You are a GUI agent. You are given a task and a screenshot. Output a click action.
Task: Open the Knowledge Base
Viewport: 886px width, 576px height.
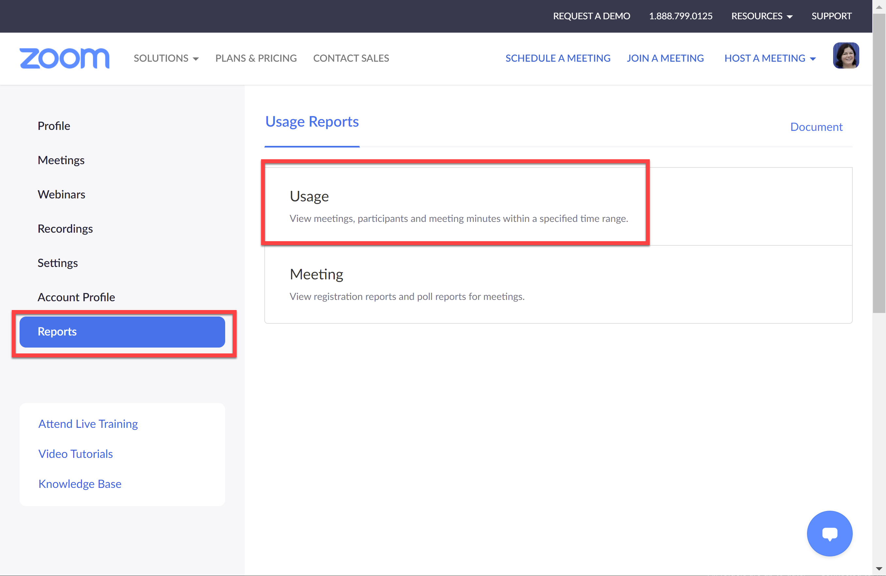click(x=80, y=484)
